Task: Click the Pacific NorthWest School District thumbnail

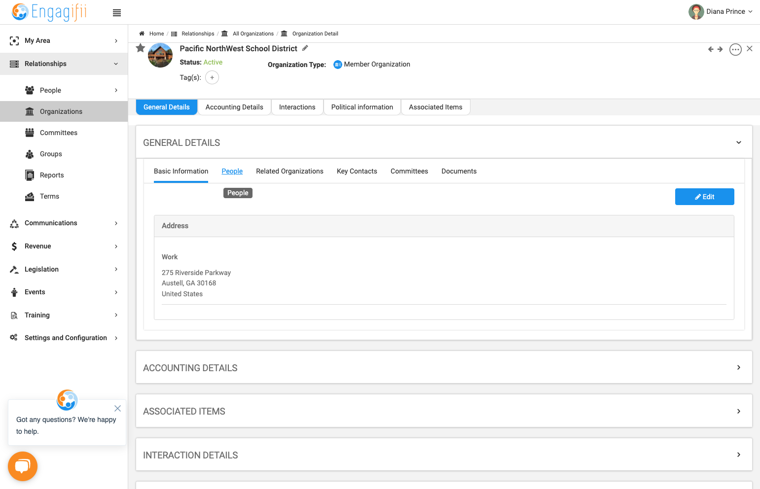Action: click(x=160, y=55)
